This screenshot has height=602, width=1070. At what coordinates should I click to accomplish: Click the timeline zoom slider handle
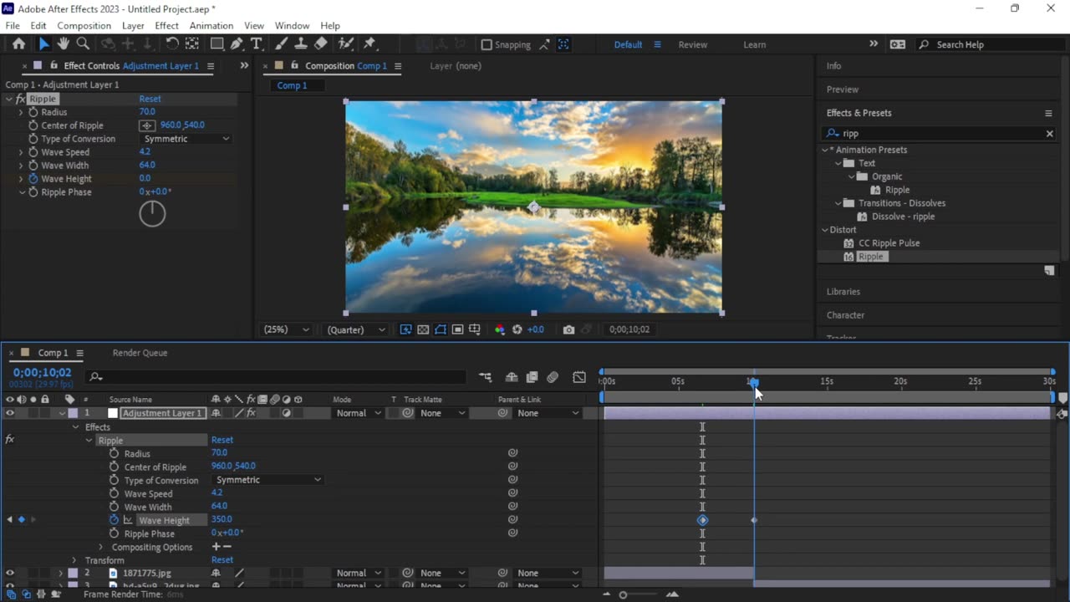click(623, 595)
